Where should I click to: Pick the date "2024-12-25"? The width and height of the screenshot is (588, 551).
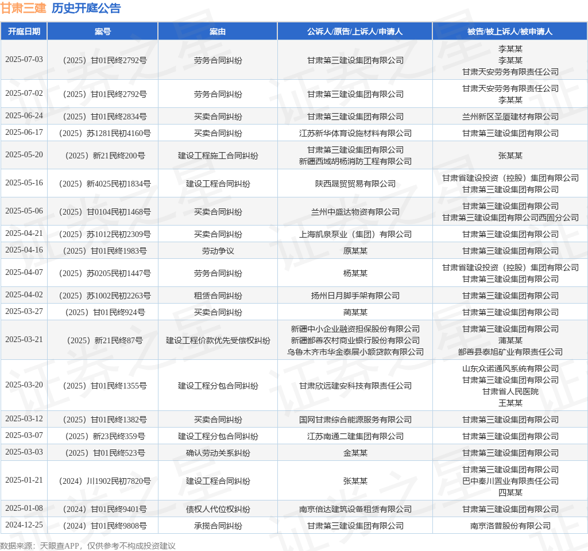coord(24,525)
